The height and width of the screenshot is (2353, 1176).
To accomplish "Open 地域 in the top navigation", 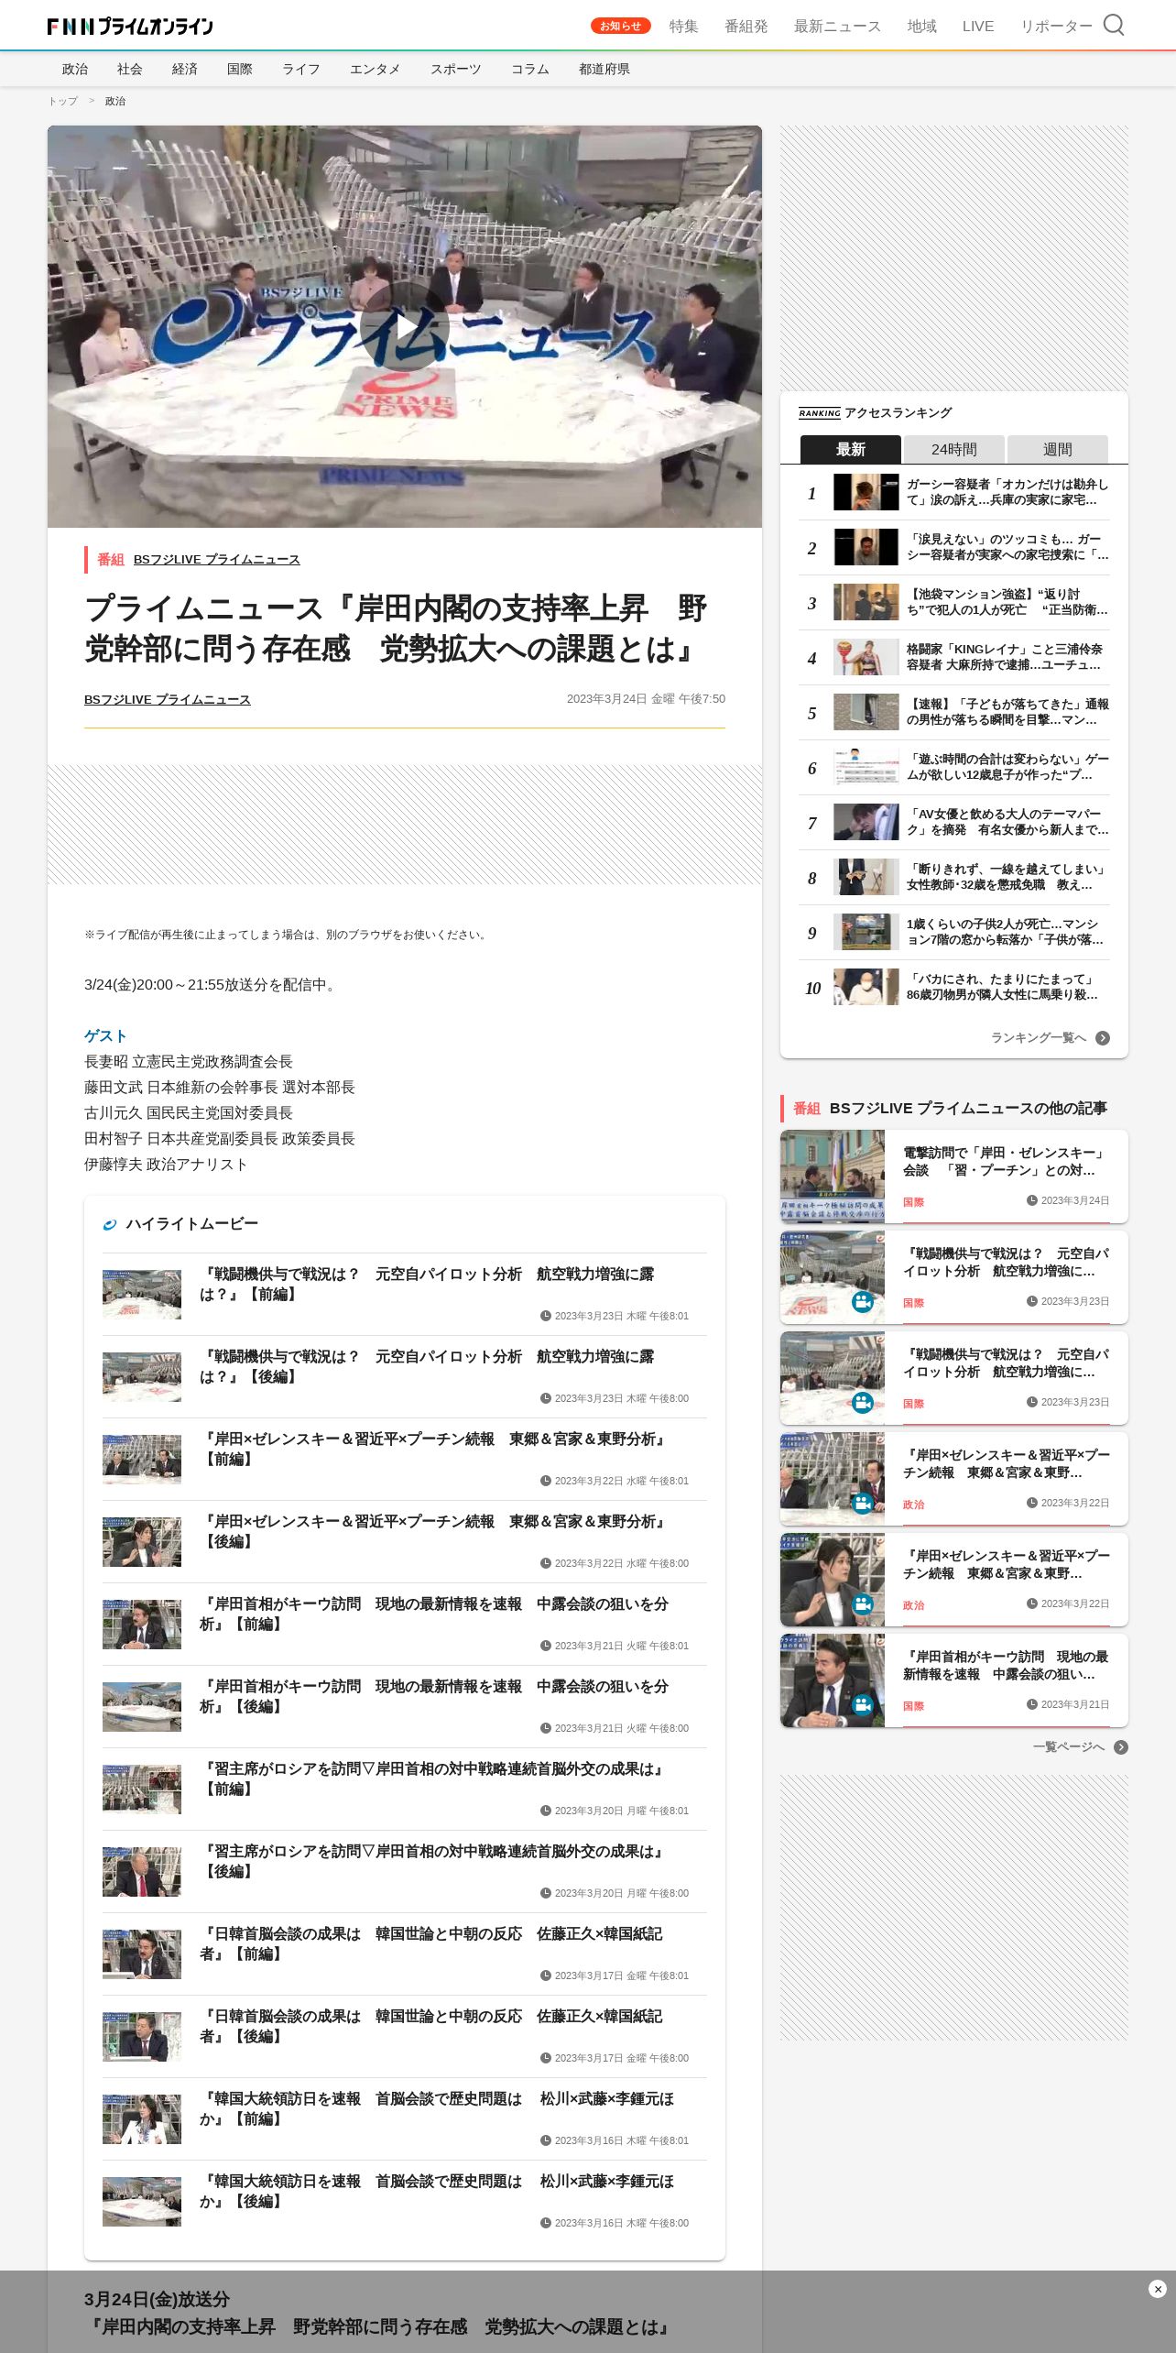I will pyautogui.click(x=922, y=26).
